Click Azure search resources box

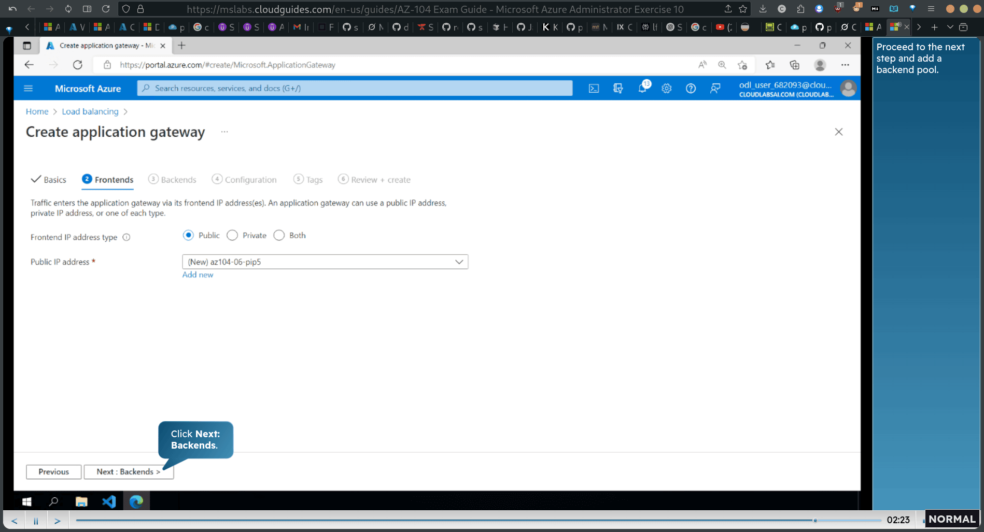coord(355,88)
